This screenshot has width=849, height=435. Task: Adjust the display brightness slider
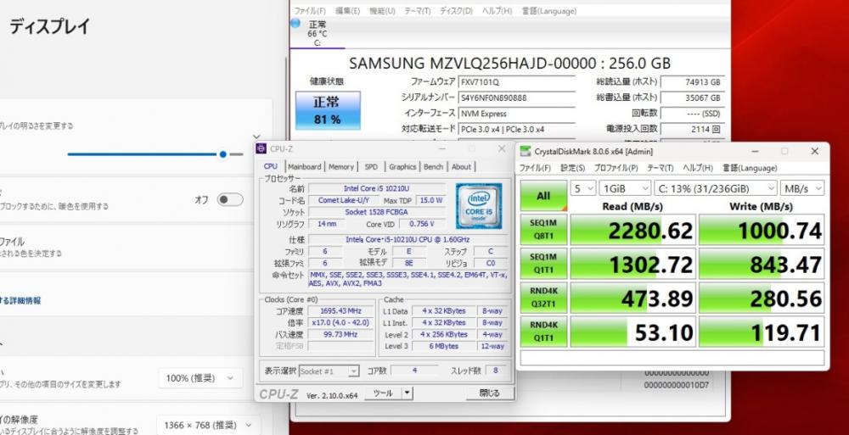pos(155,154)
